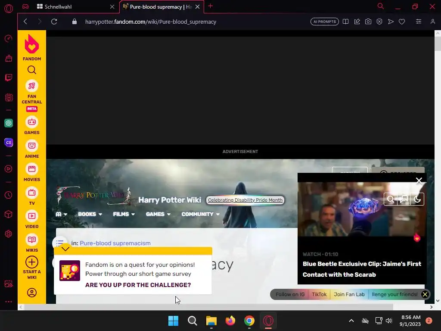This screenshot has width=441, height=331.
Task: Click Are You Up For The Challenge link
Action: pos(138,285)
